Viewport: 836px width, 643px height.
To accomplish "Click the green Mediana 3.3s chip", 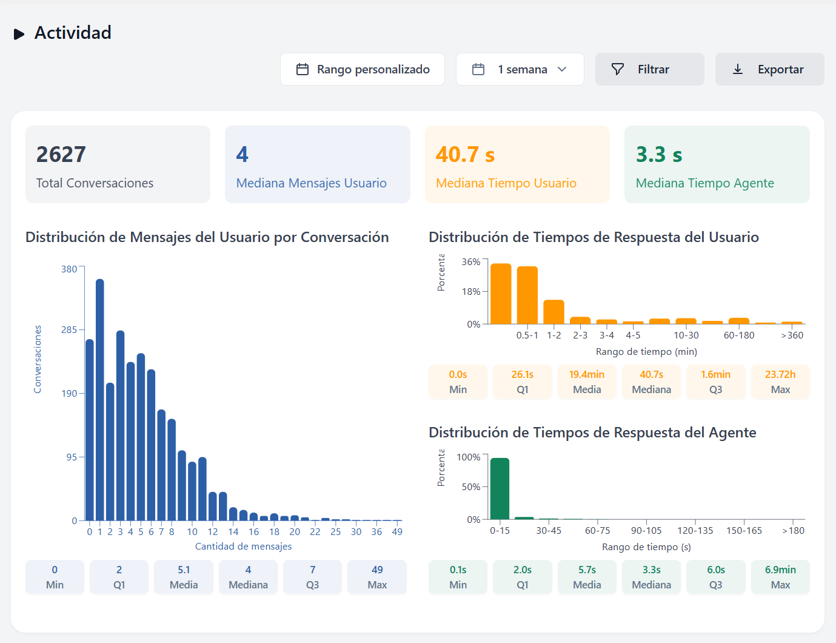I will [x=652, y=577].
